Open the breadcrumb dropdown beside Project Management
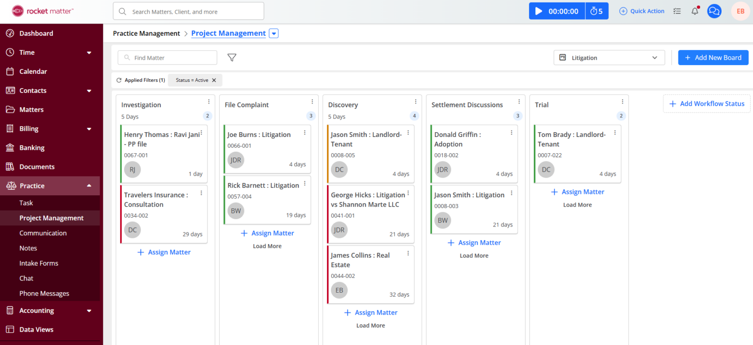 click(274, 33)
